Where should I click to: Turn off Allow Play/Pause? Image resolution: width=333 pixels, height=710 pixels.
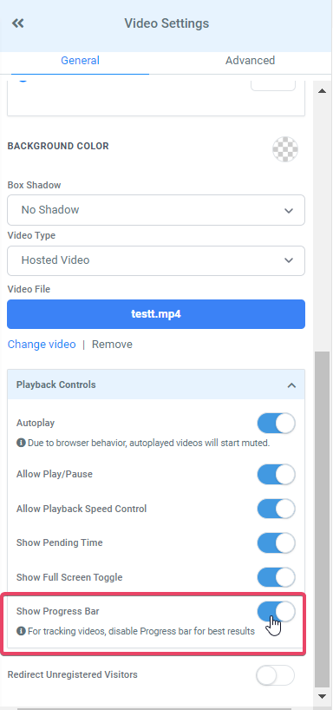(276, 475)
